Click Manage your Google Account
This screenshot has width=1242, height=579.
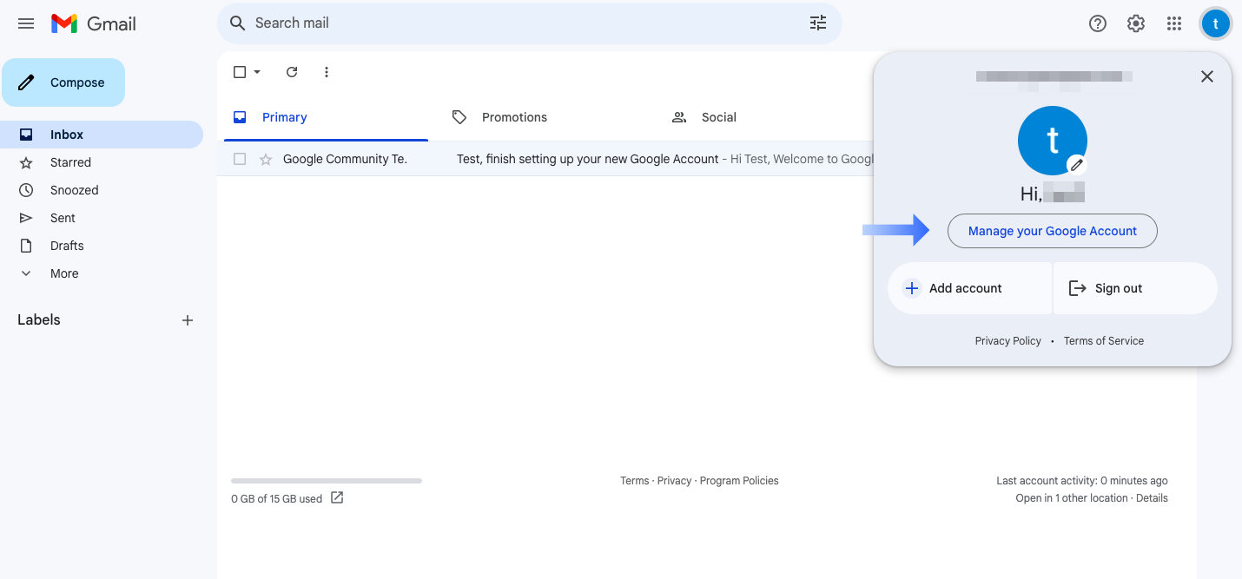(x=1052, y=231)
